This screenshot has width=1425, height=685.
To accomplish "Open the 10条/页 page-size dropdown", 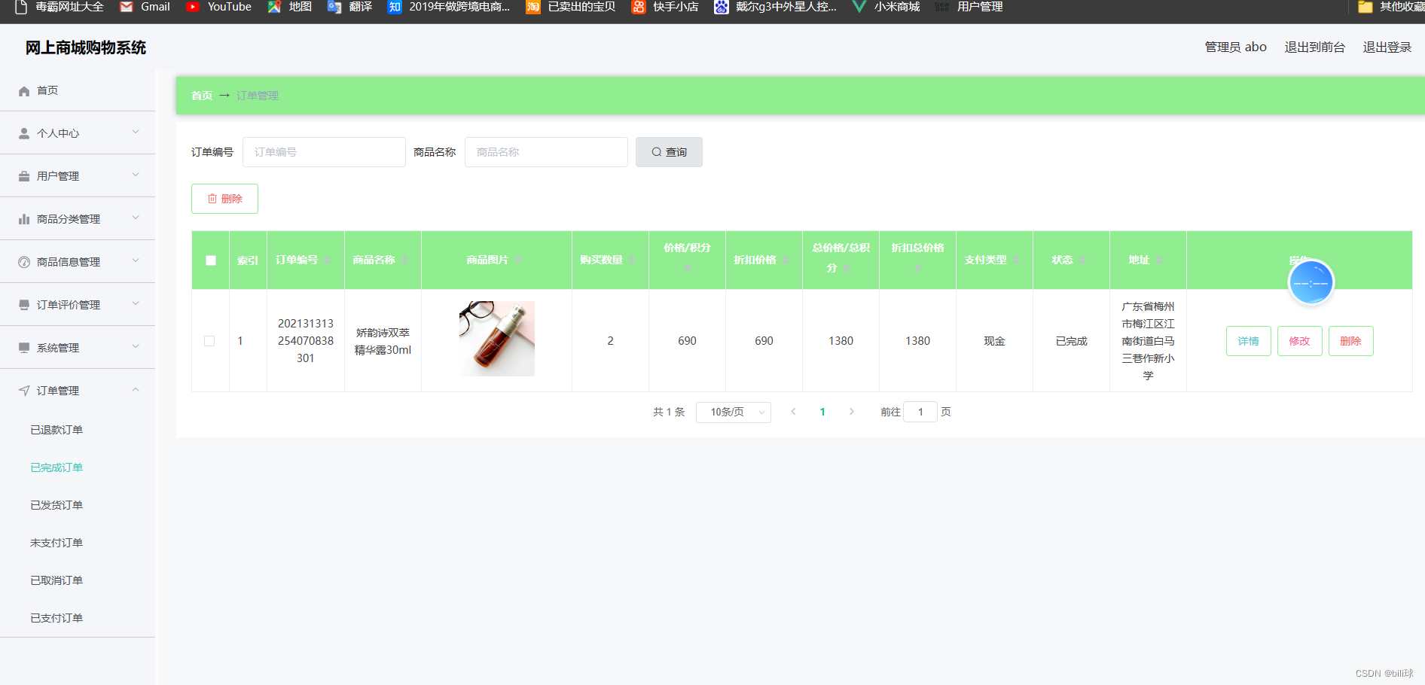I will [x=732, y=412].
